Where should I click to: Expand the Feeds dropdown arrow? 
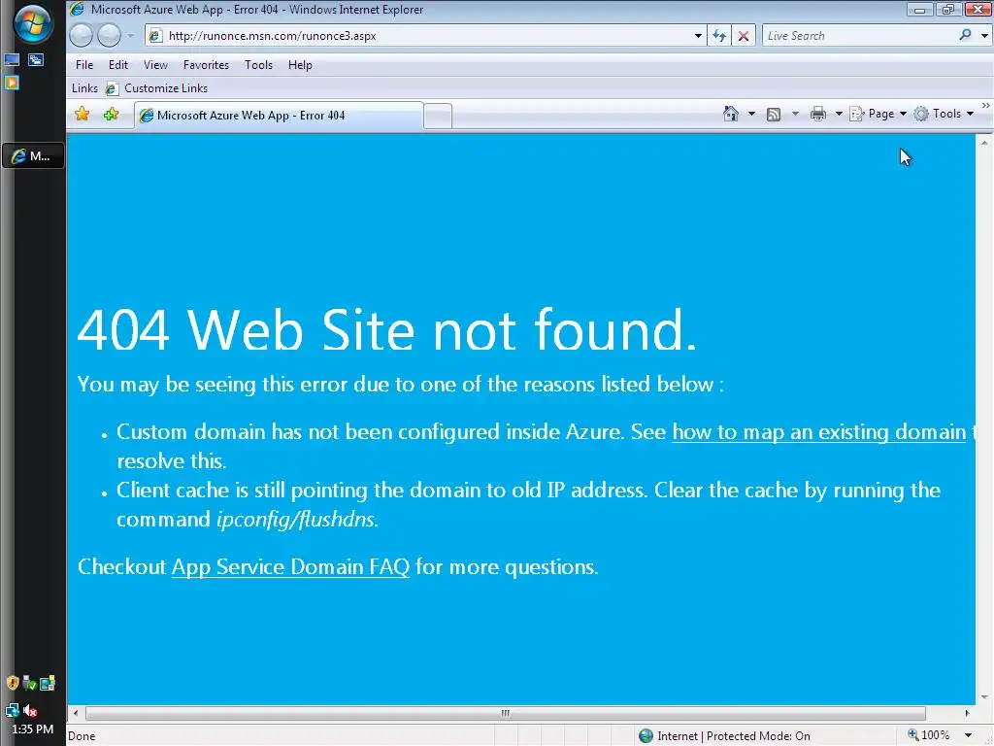coord(795,114)
